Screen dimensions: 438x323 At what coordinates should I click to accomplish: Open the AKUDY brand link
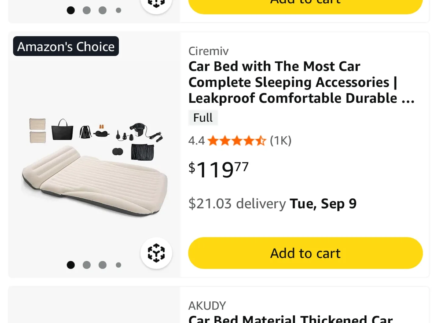[x=207, y=305]
